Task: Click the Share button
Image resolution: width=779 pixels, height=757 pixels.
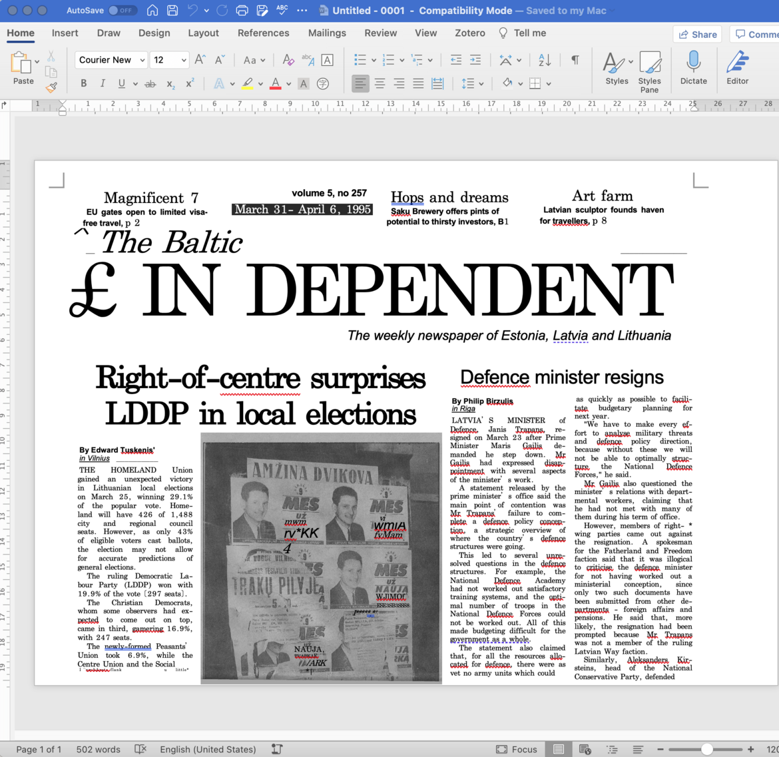Action: [x=697, y=34]
